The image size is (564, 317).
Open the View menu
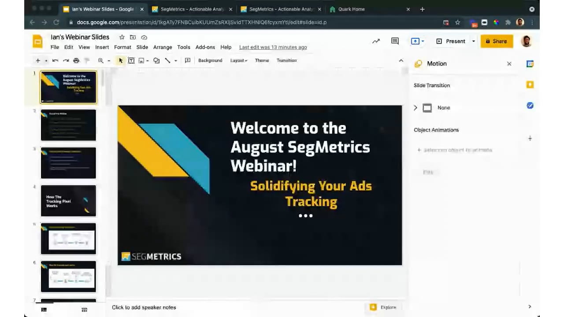(84, 47)
